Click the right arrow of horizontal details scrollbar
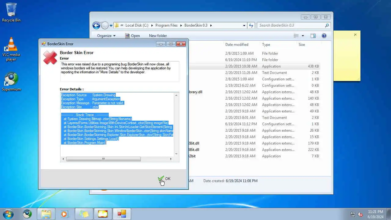The height and width of the screenshot is (220, 391). (171, 159)
